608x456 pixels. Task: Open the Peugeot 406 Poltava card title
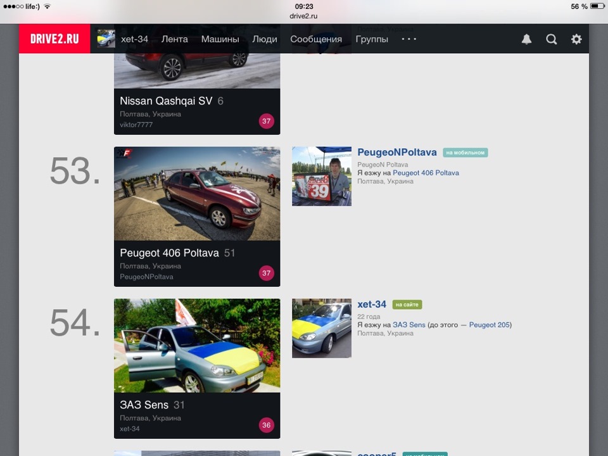pyautogui.click(x=170, y=253)
